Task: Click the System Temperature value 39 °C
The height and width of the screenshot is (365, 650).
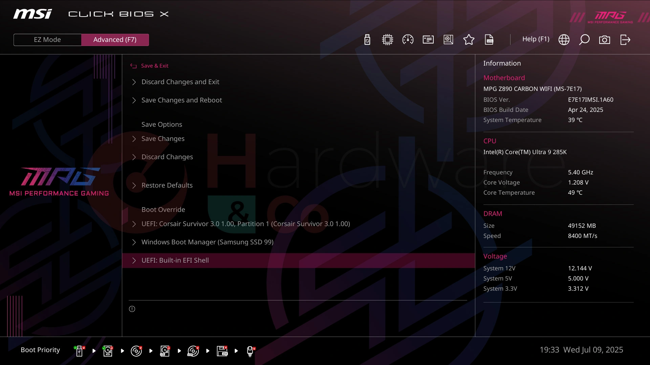Action: pos(575,120)
